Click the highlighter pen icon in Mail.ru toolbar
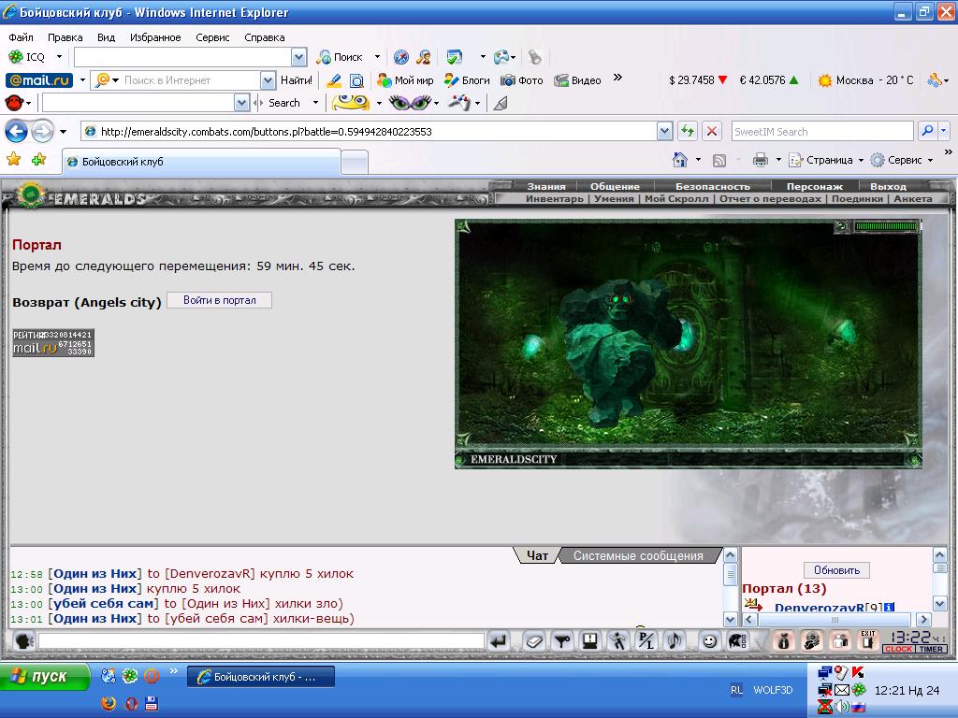 pos(334,80)
